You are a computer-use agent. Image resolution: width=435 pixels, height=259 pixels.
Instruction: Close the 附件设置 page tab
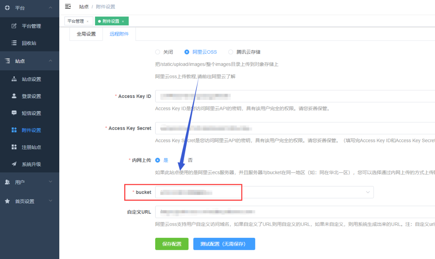click(x=123, y=22)
